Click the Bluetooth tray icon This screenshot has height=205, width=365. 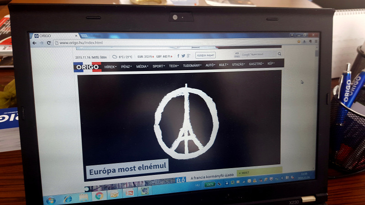tap(282, 178)
